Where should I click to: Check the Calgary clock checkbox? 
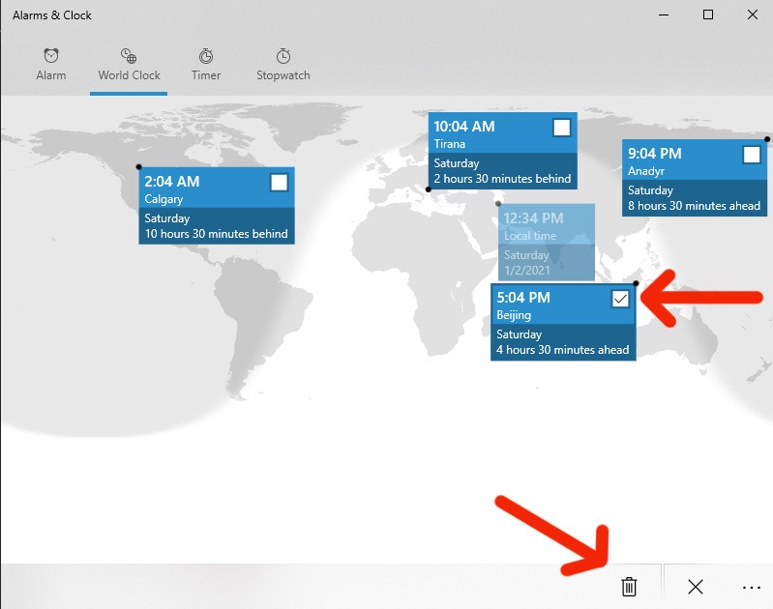(x=279, y=183)
